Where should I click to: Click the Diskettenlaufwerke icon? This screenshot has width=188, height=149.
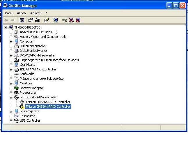[x=16, y=51]
